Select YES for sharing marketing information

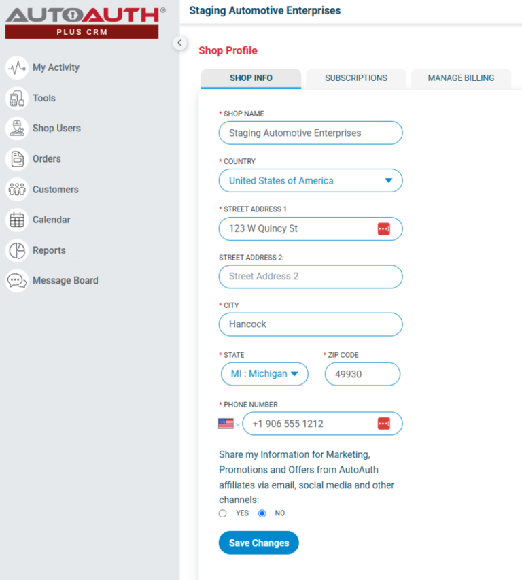[x=222, y=513]
